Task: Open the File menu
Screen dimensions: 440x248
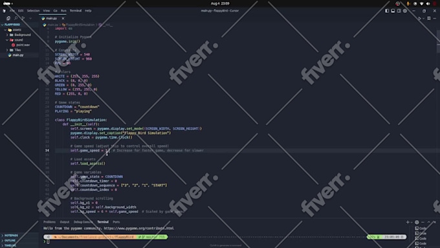Action: coord(12,10)
